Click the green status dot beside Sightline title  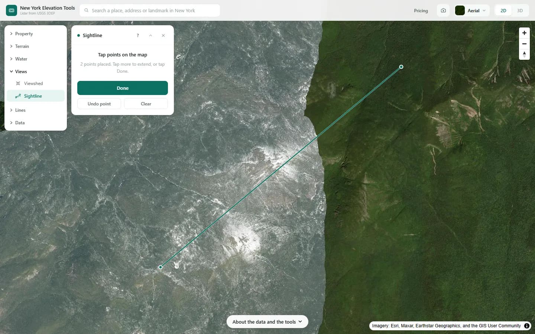tap(78, 36)
